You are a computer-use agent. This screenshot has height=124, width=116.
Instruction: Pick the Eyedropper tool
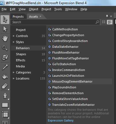[5, 67]
